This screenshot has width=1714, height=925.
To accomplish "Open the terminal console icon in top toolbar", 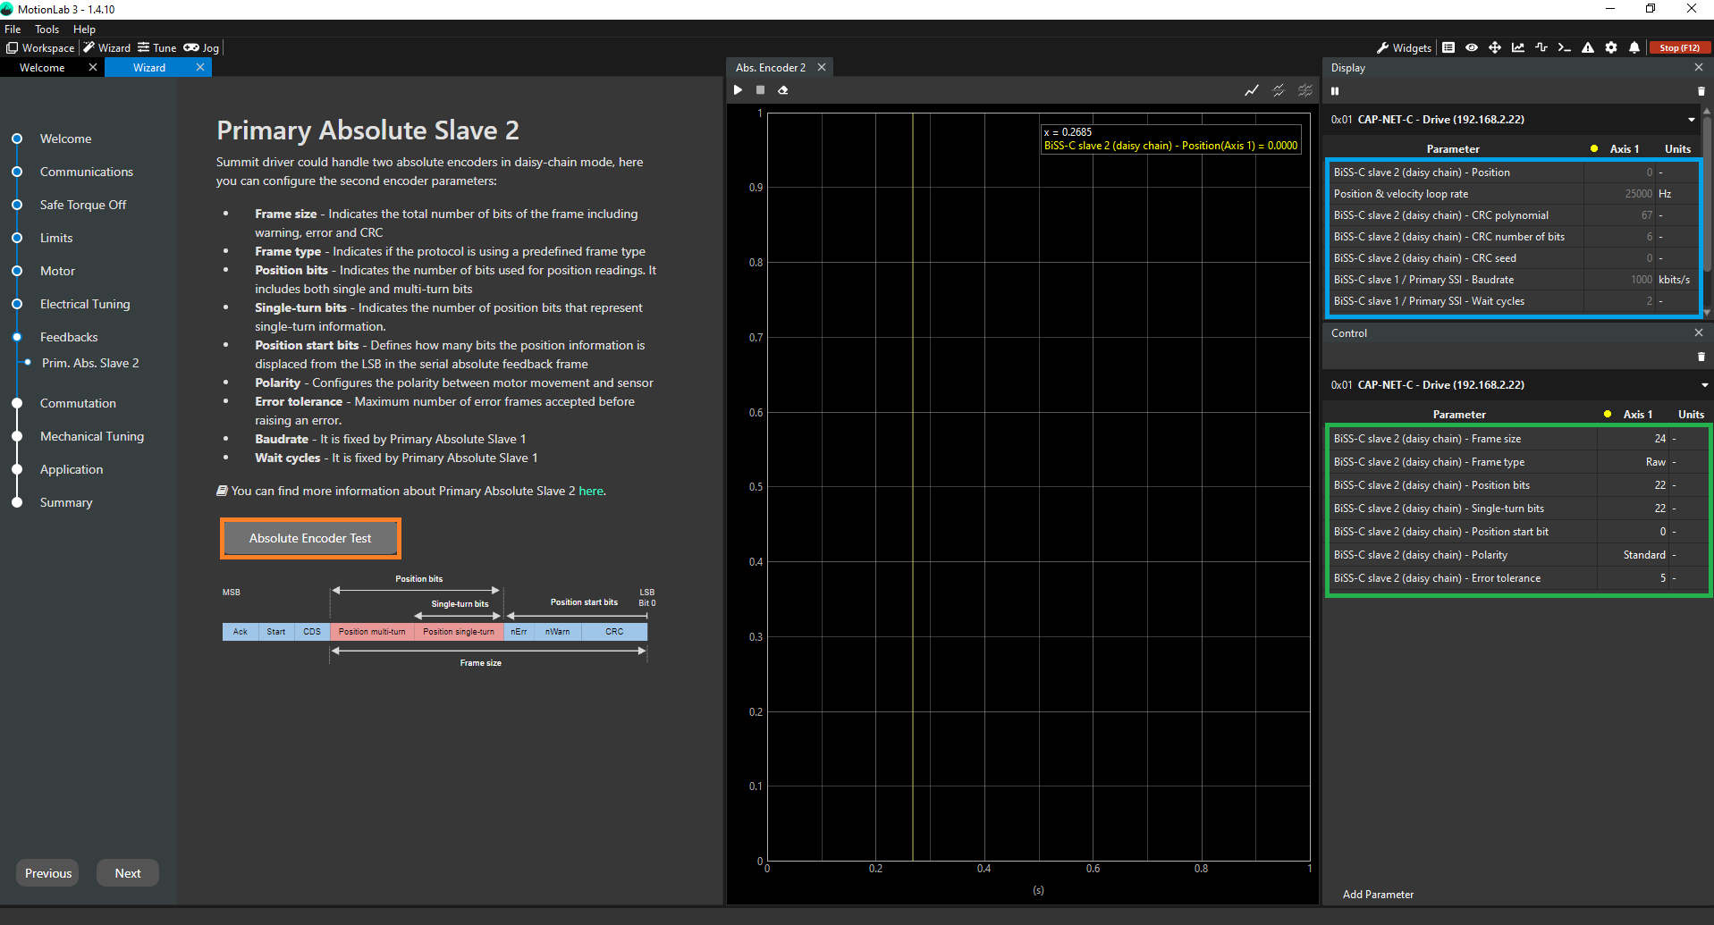I will pos(1564,48).
